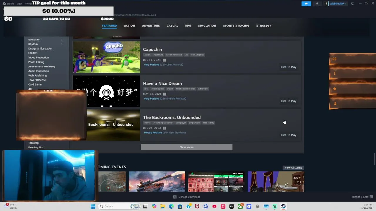The image size is (376, 211).
Task: Open the Capuchin game title
Action: (152, 50)
